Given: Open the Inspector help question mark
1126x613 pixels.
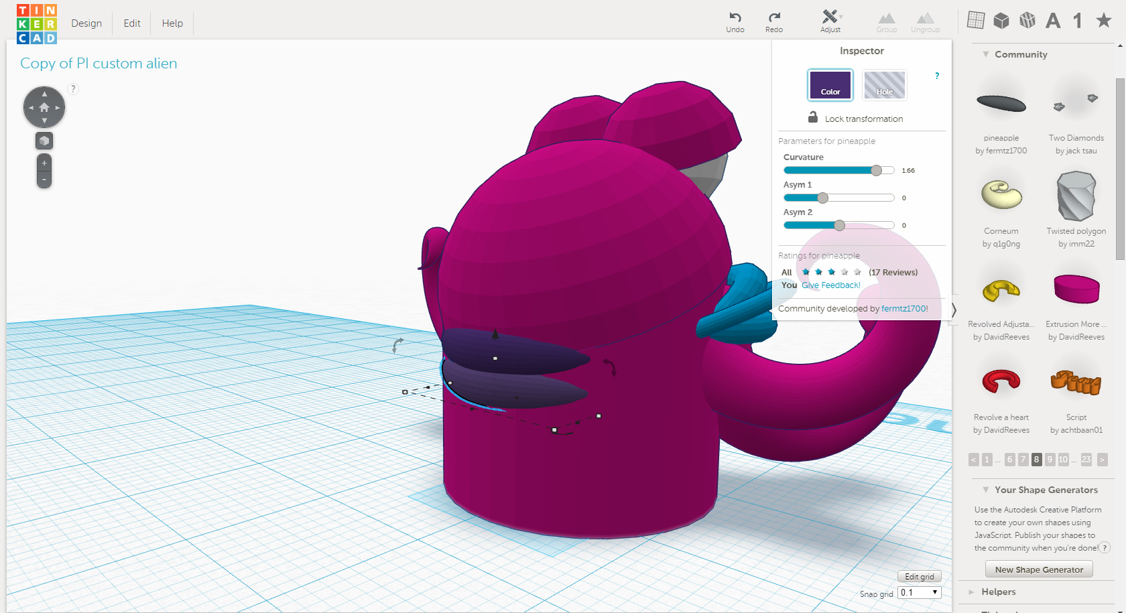Looking at the screenshot, I should tap(937, 76).
